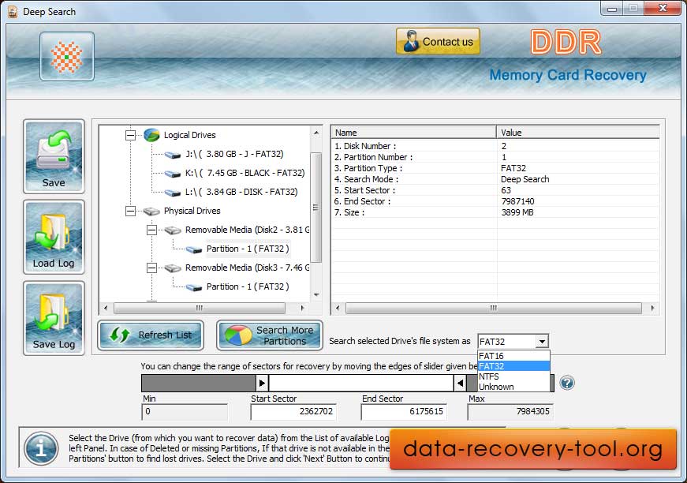This screenshot has height=483, width=687.
Task: Click the Name column header
Action: (x=413, y=133)
